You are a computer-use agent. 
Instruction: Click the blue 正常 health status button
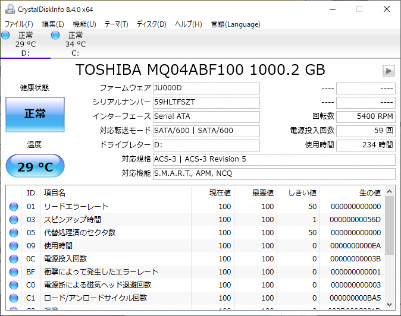coord(35,115)
